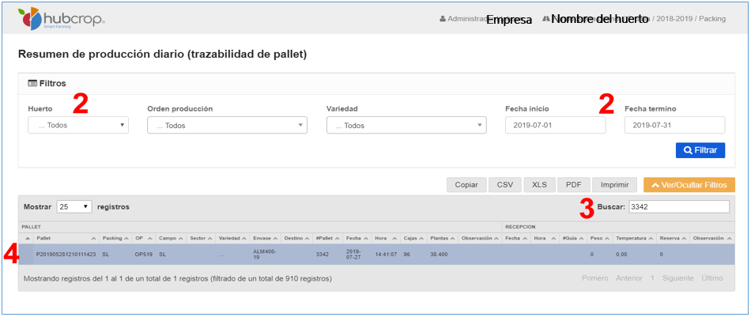The height and width of the screenshot is (317, 751).
Task: Sort table by Plantas column
Action: [x=443, y=238]
